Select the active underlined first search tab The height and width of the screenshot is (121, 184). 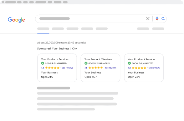click(43, 29)
